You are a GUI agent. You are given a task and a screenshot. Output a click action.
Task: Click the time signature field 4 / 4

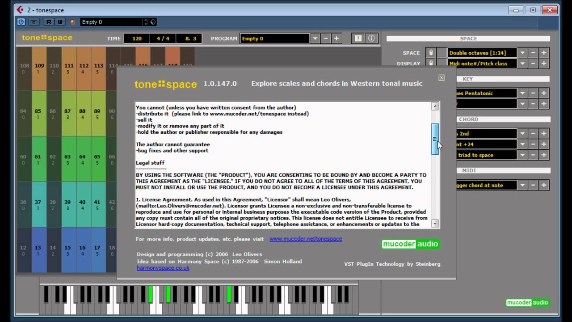(163, 38)
